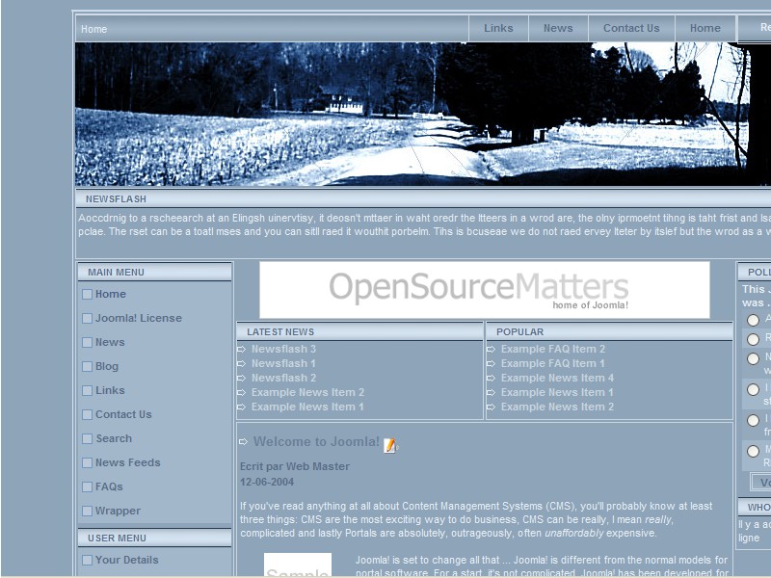Open Joomla! License in the Main Menu

coord(139,318)
